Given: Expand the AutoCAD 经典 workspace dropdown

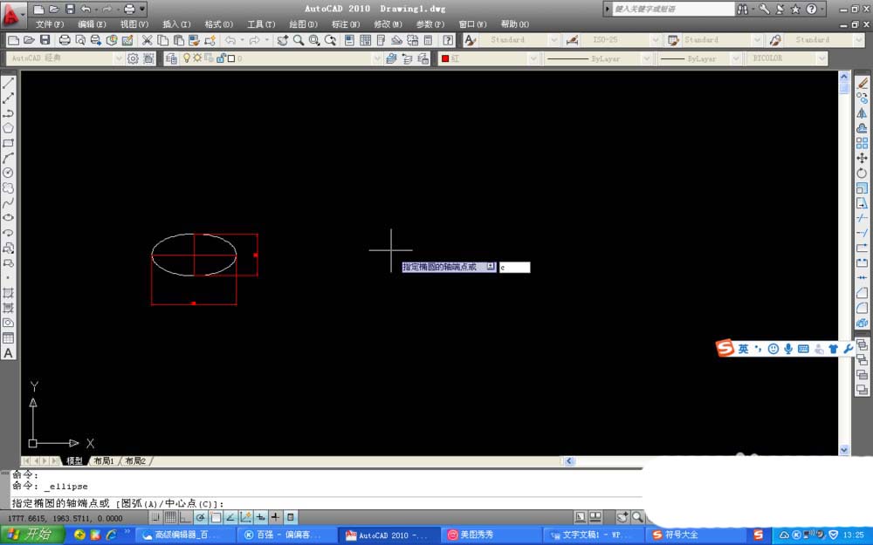Looking at the screenshot, I should pos(118,58).
